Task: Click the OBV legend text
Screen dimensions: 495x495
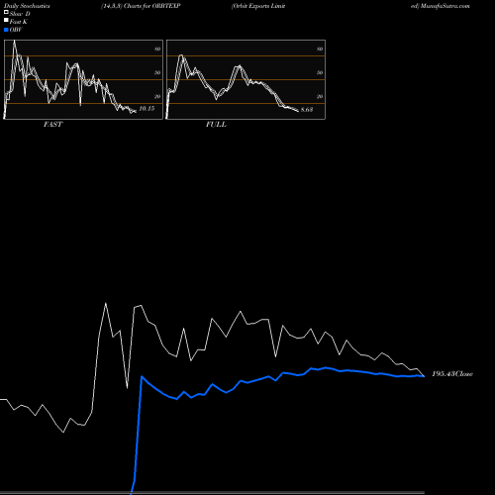Action: [16, 30]
